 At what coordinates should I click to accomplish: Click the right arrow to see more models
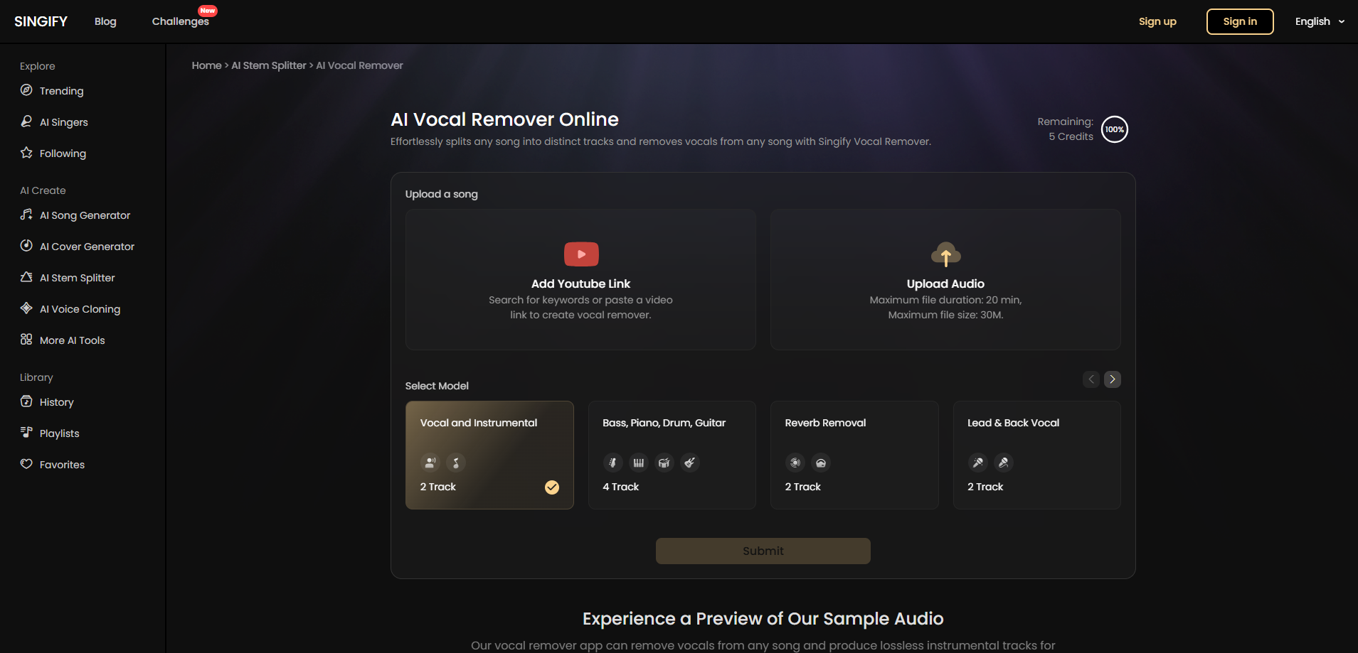1112,379
